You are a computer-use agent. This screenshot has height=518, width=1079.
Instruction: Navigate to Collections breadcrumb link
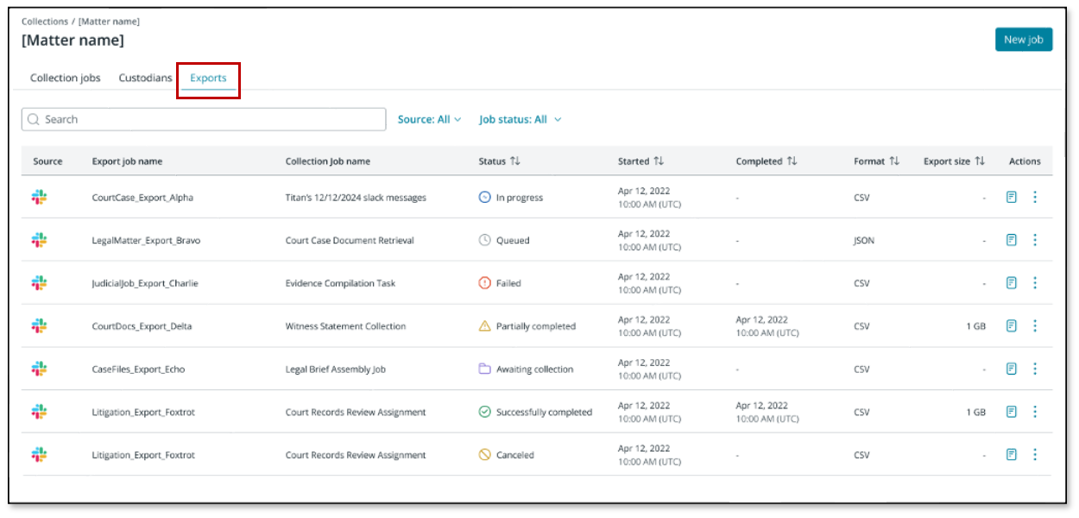[x=44, y=22]
